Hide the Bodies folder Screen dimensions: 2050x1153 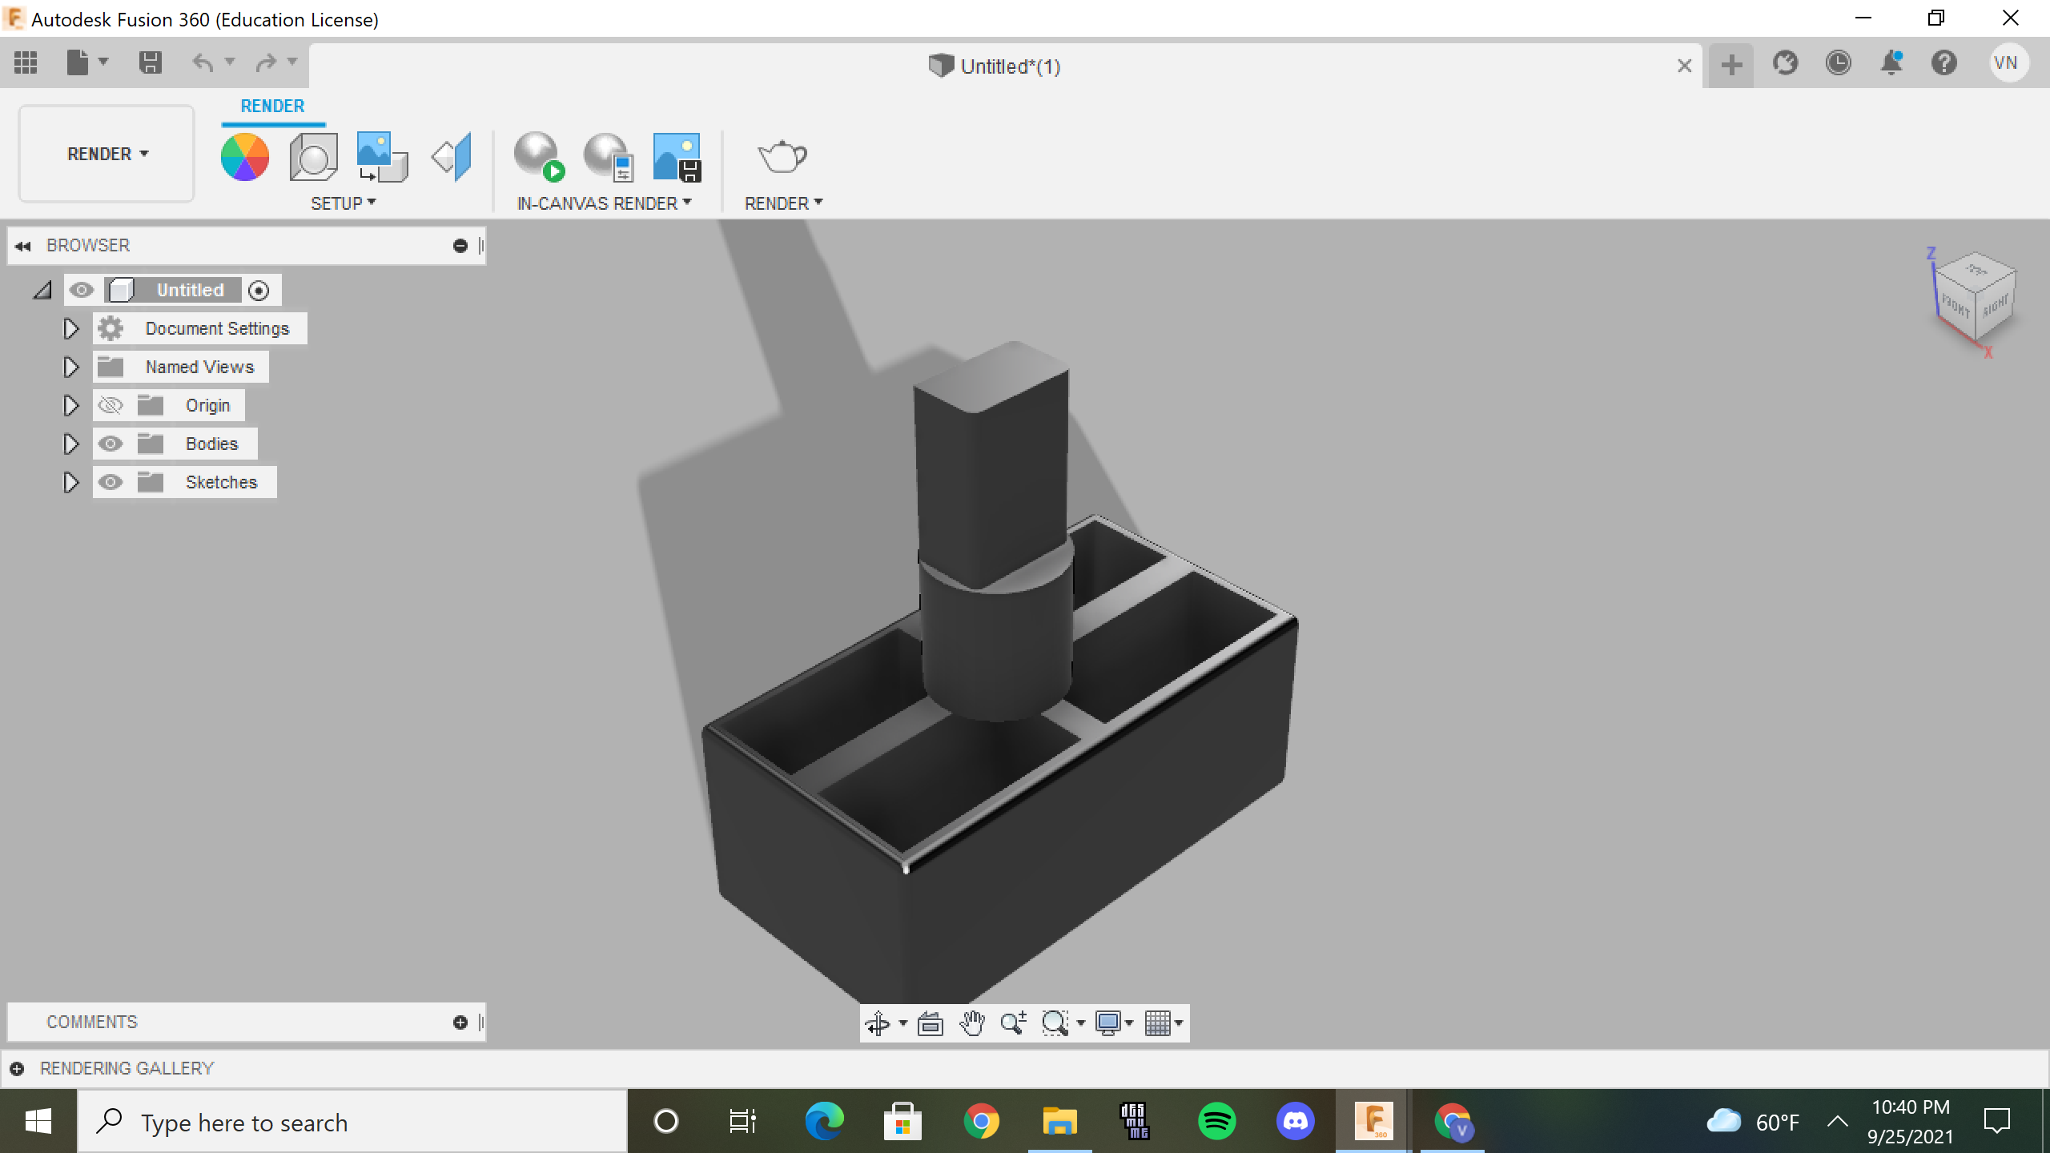point(111,444)
